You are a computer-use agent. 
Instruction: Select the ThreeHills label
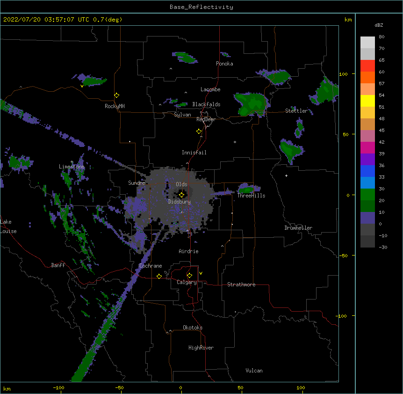(251, 196)
